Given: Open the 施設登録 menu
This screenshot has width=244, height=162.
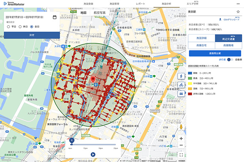Looking at the screenshot, I should pyautogui.click(x=88, y=4).
